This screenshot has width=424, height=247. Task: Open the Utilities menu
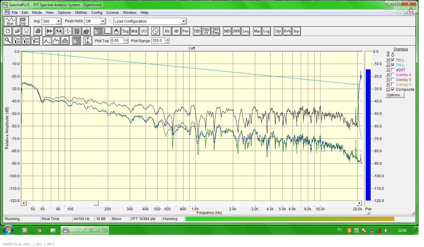pyautogui.click(x=81, y=13)
